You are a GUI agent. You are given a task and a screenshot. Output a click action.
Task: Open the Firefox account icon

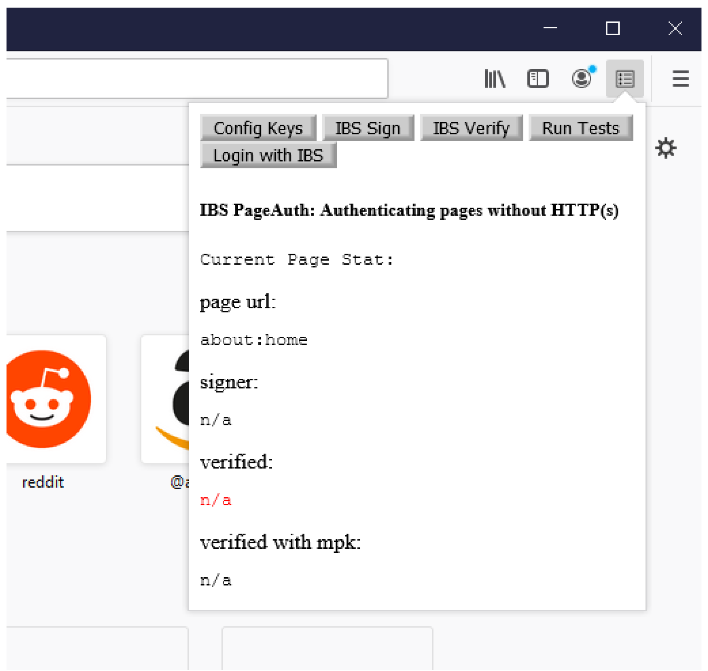[581, 78]
